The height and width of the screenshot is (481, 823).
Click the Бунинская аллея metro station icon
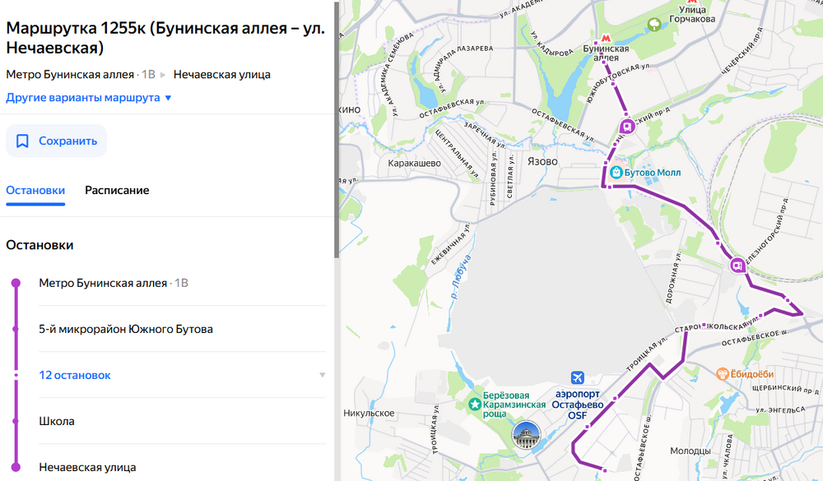607,39
